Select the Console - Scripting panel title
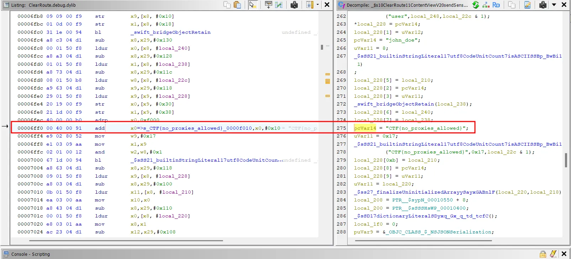 click(31, 254)
